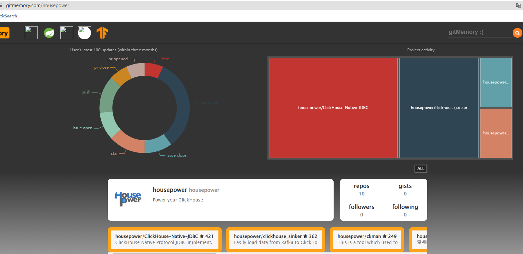Viewport: 523px width, 254px height.
Task: Click the 'pr opened' chart label
Action: point(118,59)
